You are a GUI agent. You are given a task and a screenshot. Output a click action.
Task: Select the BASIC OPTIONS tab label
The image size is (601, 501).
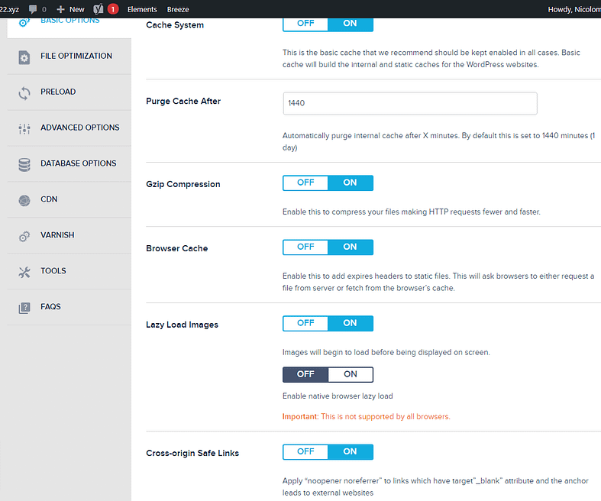click(x=70, y=21)
